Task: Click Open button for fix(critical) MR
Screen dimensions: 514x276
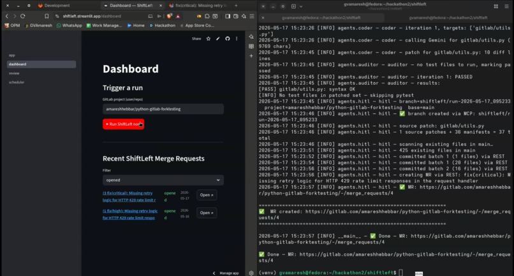Action: pyautogui.click(x=207, y=194)
